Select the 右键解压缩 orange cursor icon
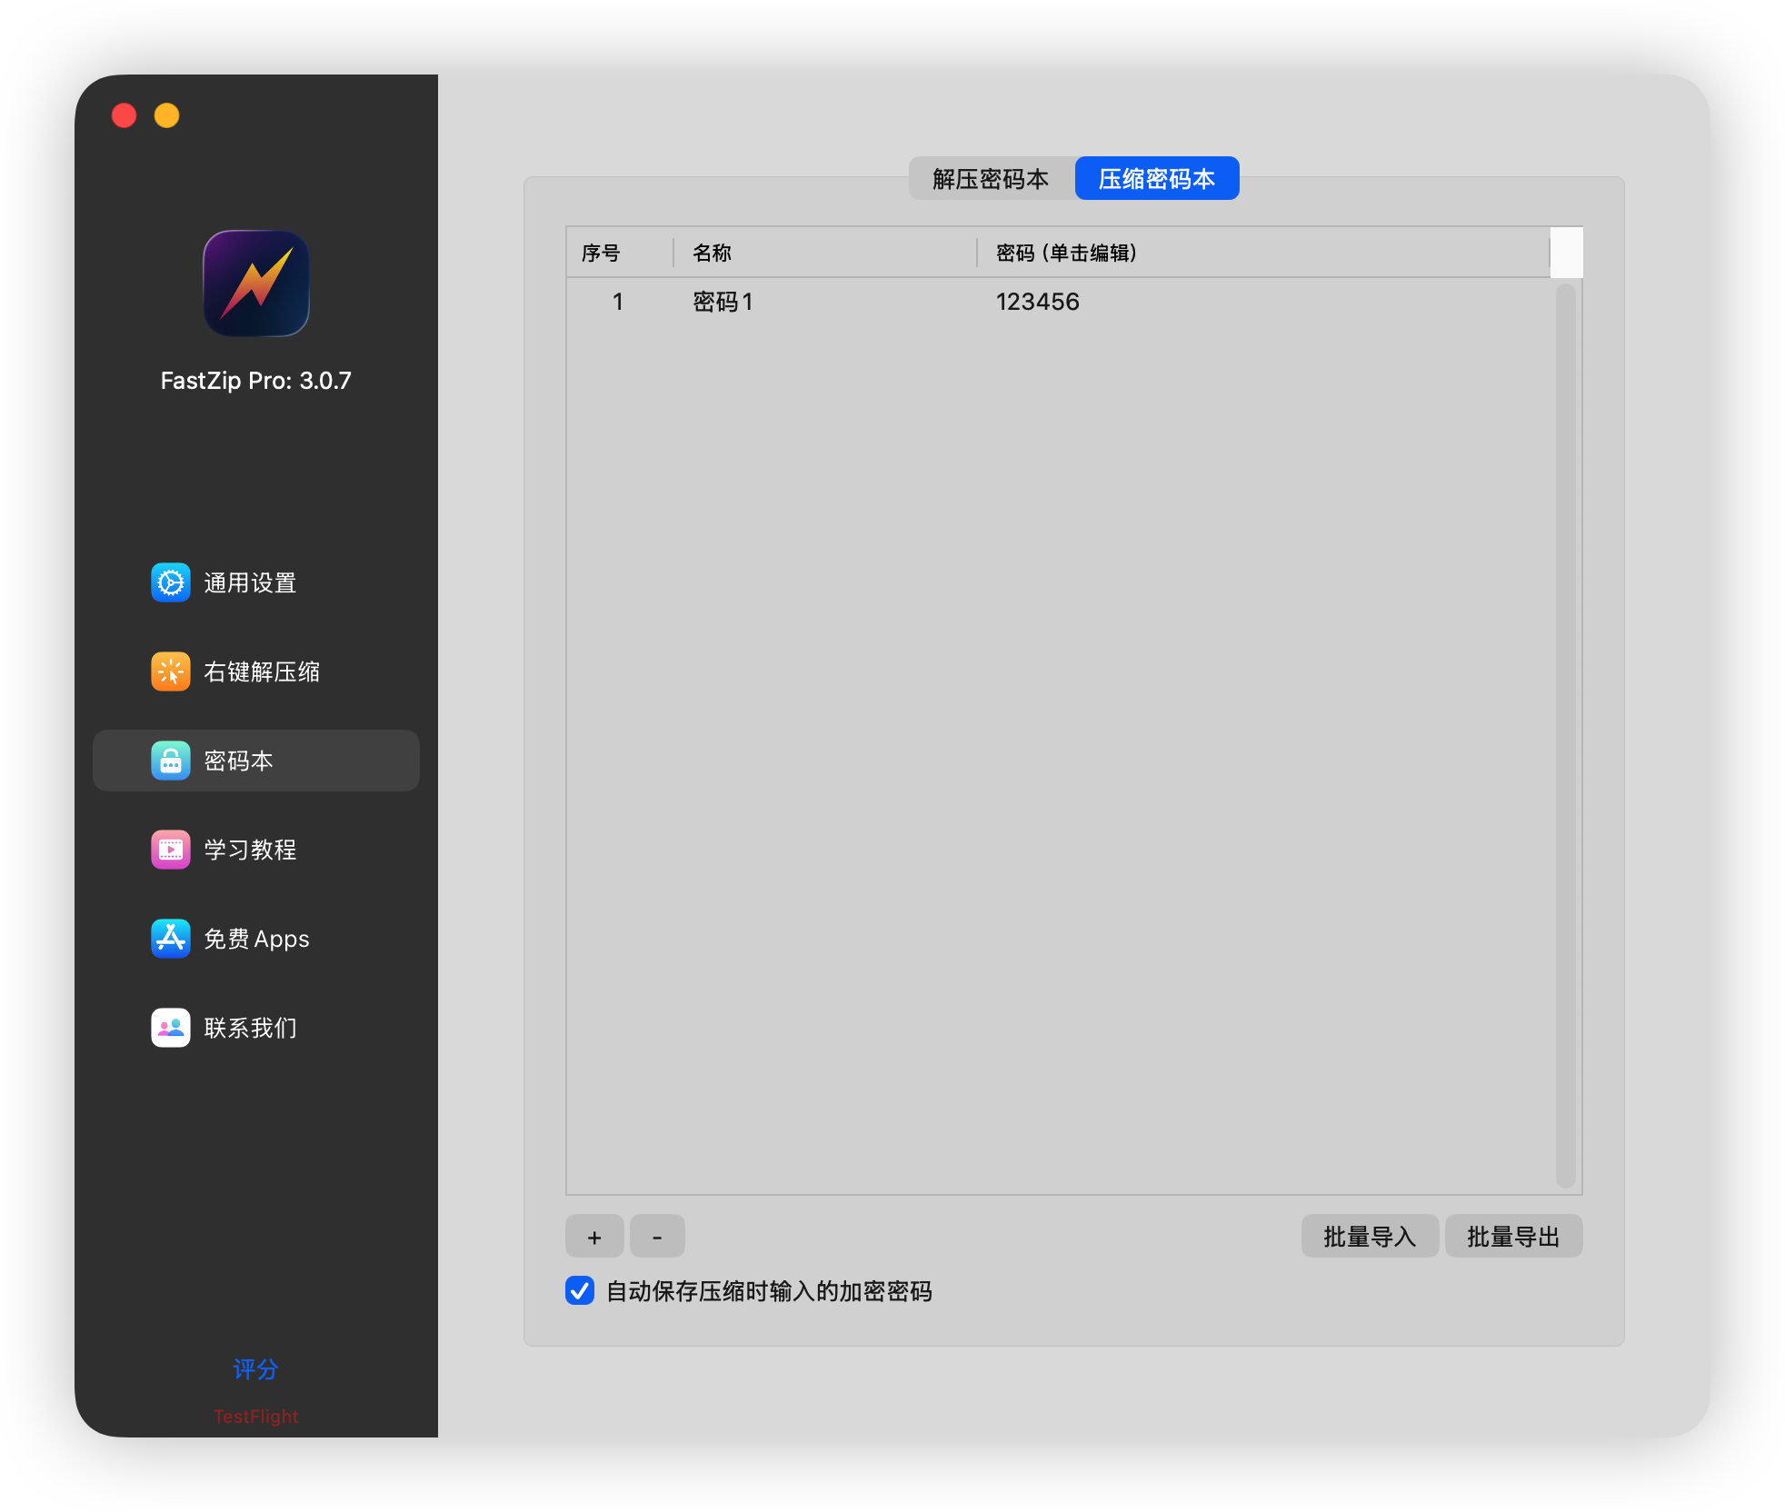 pyautogui.click(x=171, y=671)
